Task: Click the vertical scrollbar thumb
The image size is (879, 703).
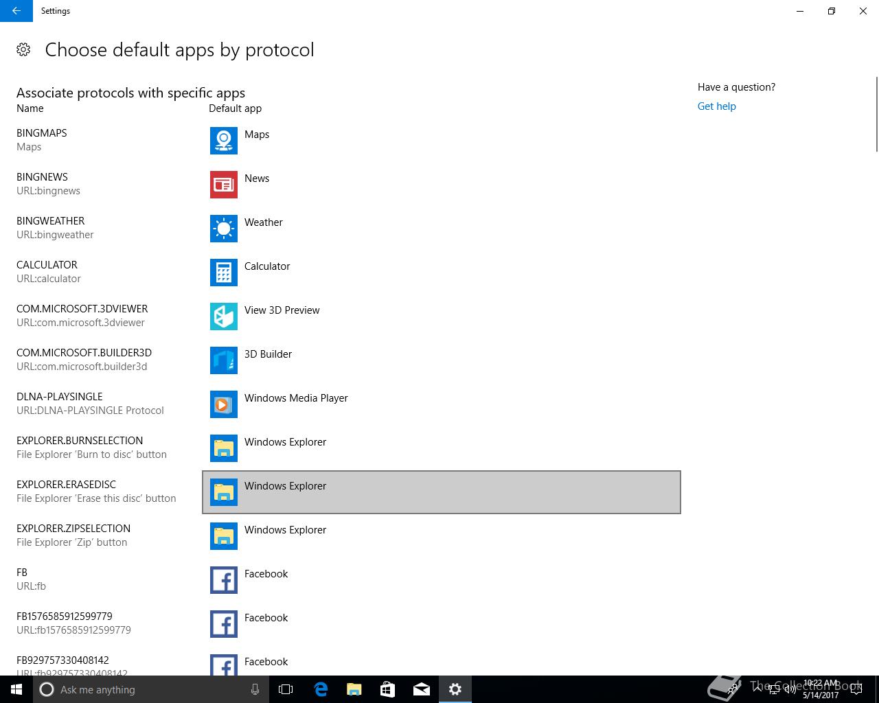Action: point(876,114)
